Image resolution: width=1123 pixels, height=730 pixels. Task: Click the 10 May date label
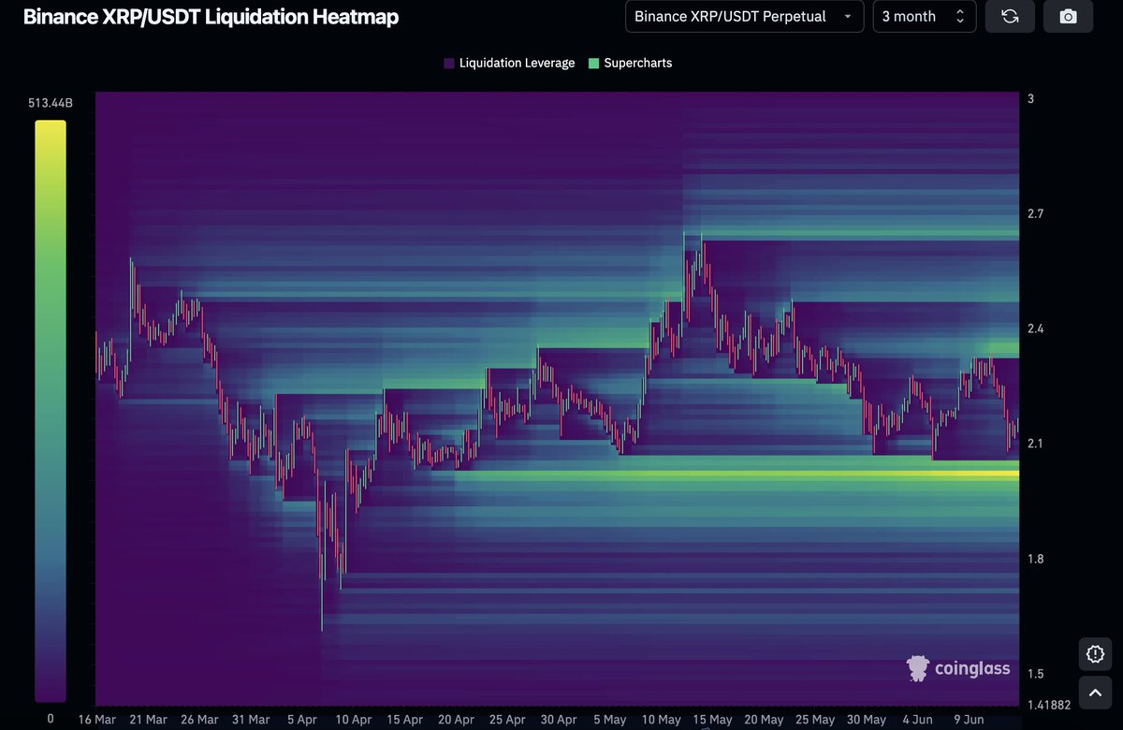pos(661,720)
